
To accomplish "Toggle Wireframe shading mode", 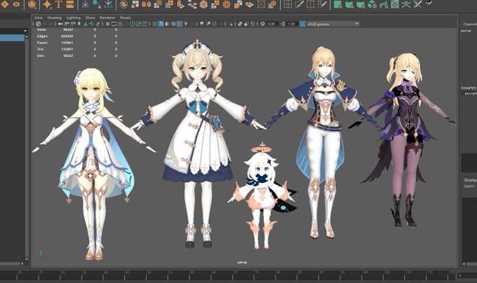I will tap(154, 24).
